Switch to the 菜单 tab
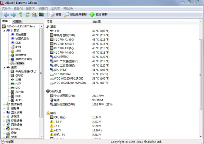This screenshot has width=204, height=144. click(5, 21)
